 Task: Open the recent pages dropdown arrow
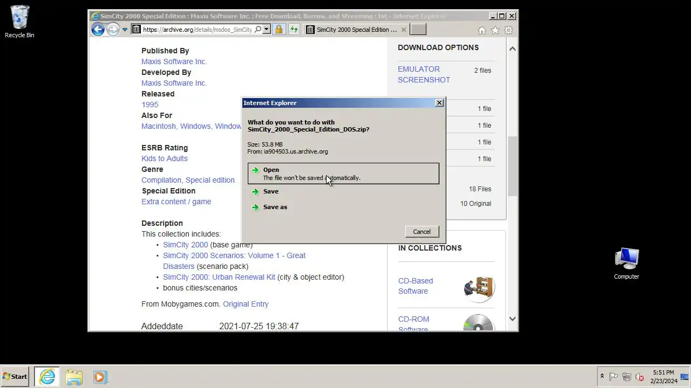pos(125,30)
